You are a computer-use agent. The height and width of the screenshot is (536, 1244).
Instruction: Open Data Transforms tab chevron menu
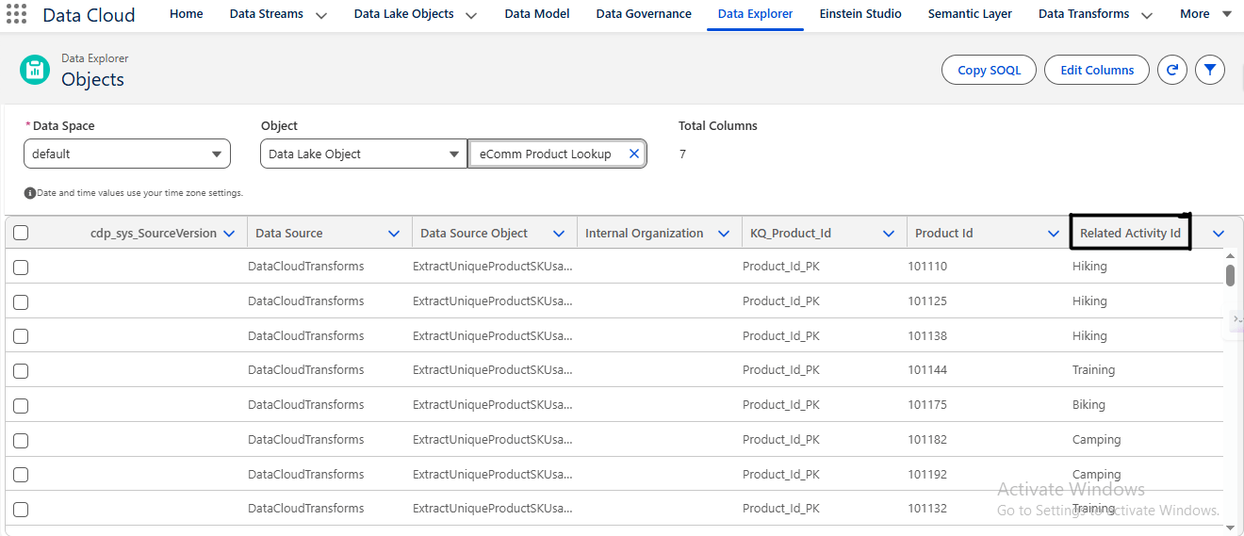[1146, 15]
